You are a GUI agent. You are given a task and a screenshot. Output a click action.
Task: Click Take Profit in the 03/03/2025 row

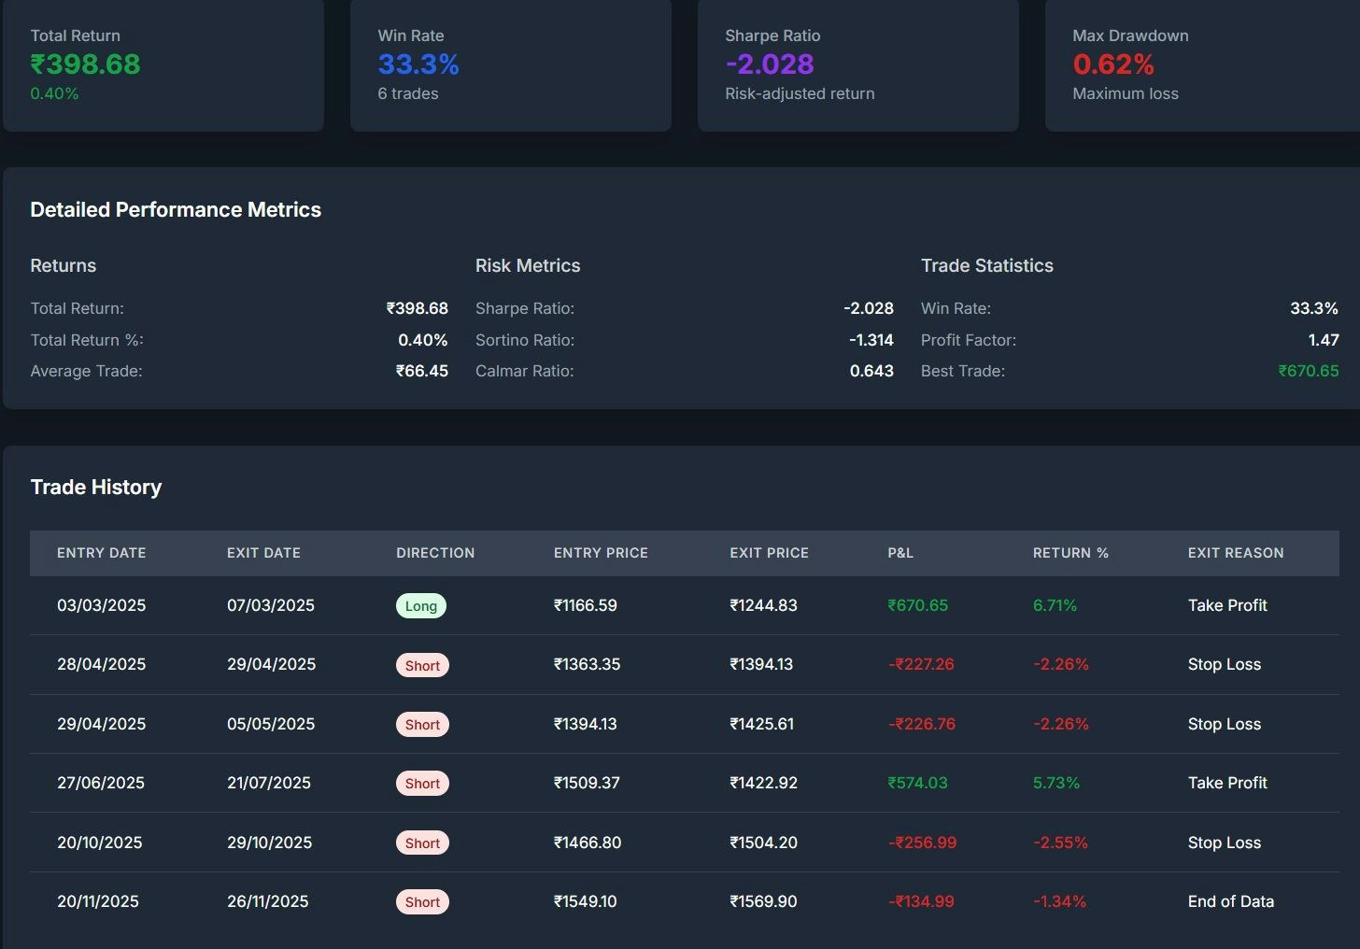(x=1227, y=605)
